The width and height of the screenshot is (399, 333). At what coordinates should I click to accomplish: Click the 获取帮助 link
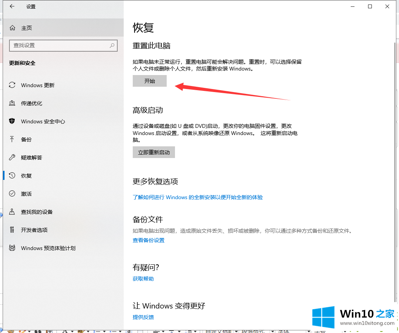coord(143,279)
